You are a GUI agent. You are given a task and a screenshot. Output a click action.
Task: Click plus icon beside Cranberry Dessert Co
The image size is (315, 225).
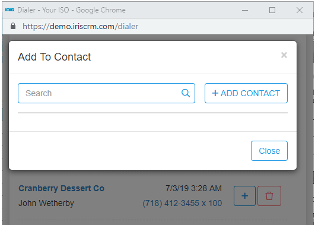click(244, 196)
